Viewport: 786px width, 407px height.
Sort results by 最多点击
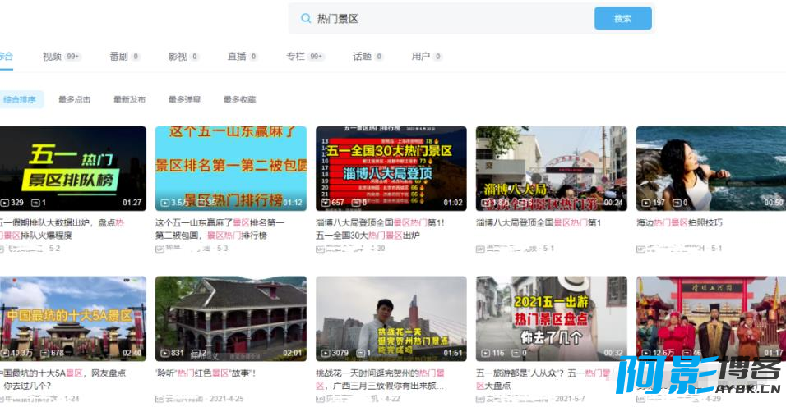pyautogui.click(x=74, y=99)
